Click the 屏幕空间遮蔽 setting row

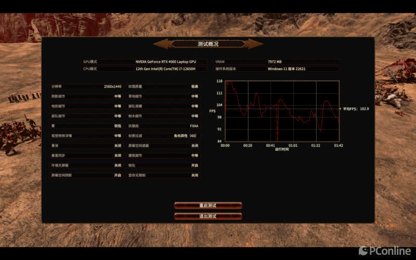coord(163,146)
